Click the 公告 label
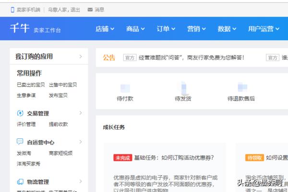 point(109,58)
